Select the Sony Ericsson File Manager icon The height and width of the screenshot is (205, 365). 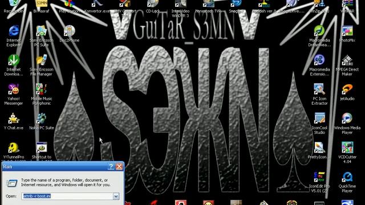click(x=42, y=65)
